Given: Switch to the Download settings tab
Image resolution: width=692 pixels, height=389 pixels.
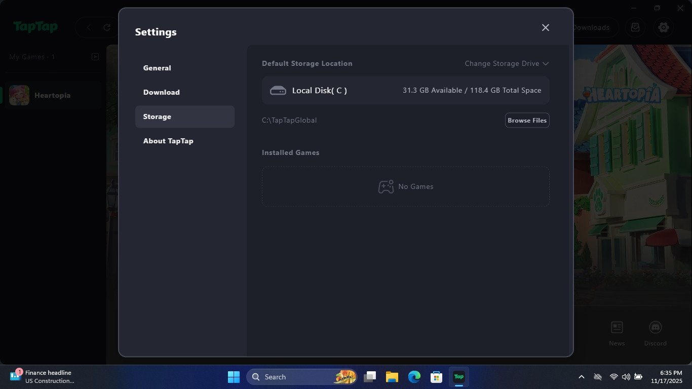Looking at the screenshot, I should [161, 92].
